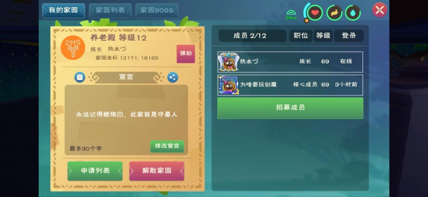This screenshot has height=197, width=428.
Task: Open avatar of member 为啥要玩创魔
Action: click(x=229, y=85)
